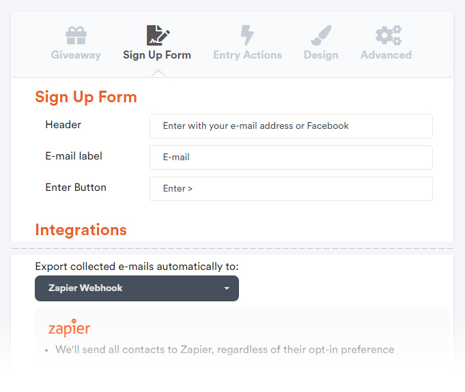Switch to the Giveaway tab label
This screenshot has width=465, height=392.
[76, 55]
